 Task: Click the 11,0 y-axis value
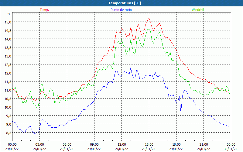tap(8, 90)
